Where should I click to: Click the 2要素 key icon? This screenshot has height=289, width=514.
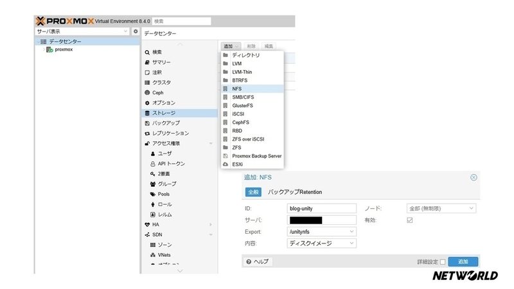click(x=153, y=174)
